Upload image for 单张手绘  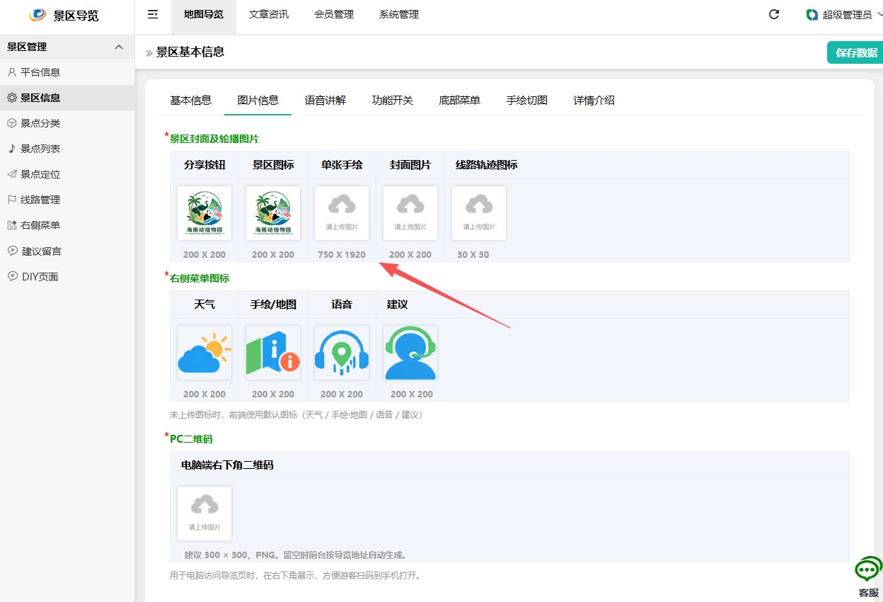342,213
